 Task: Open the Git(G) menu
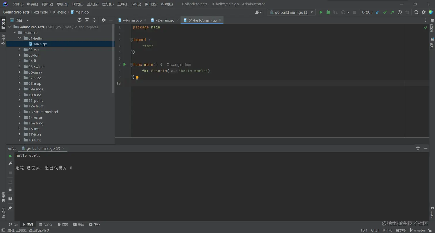(136, 4)
